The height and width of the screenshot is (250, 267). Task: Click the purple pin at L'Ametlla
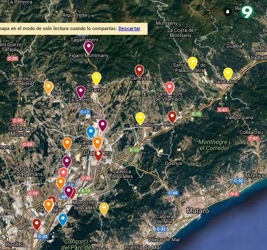coord(81,91)
